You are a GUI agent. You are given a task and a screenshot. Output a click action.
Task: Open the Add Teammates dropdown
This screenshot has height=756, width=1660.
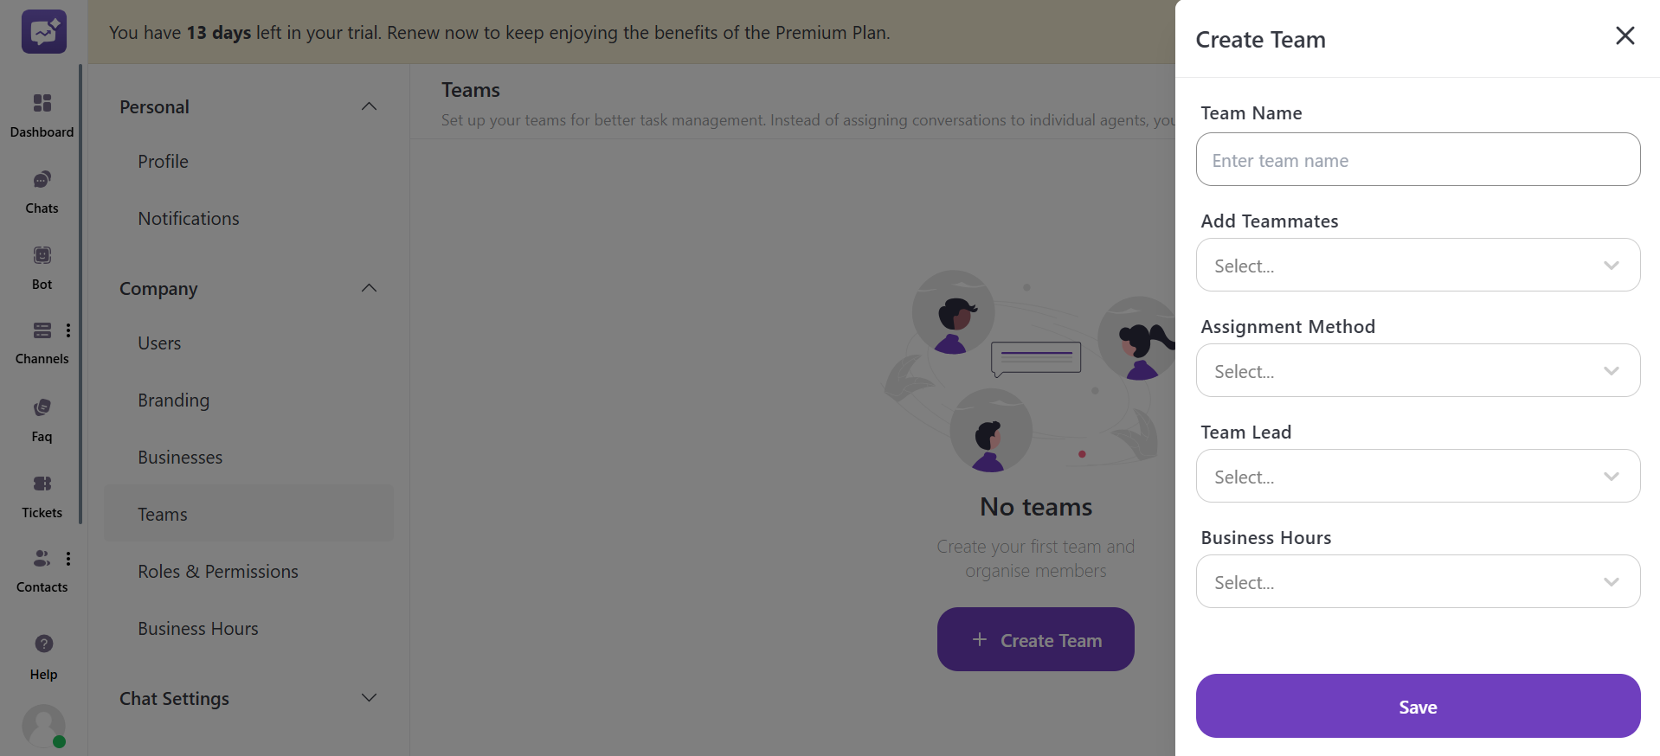pyautogui.click(x=1417, y=265)
